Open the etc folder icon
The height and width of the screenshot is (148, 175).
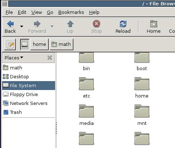(x=87, y=84)
